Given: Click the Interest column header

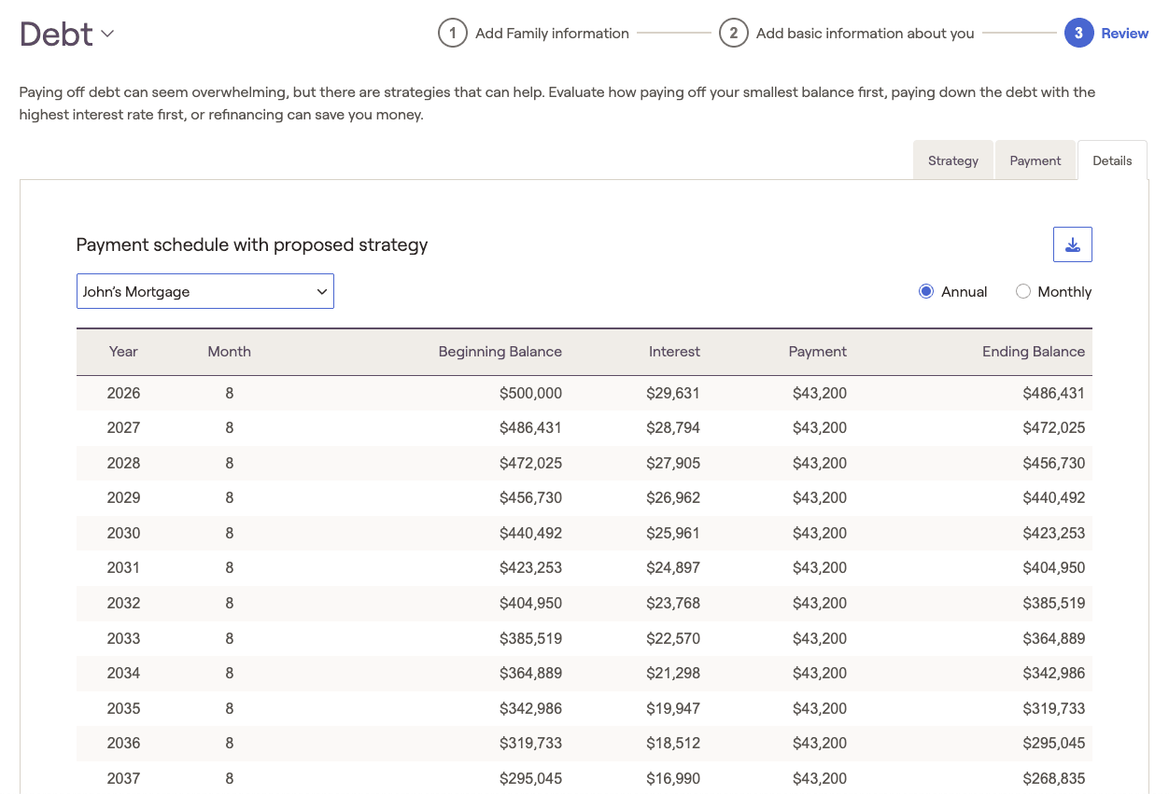Looking at the screenshot, I should [x=674, y=352].
